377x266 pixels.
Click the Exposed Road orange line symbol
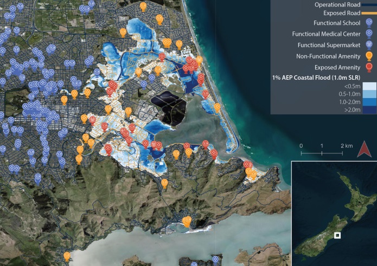click(369, 12)
